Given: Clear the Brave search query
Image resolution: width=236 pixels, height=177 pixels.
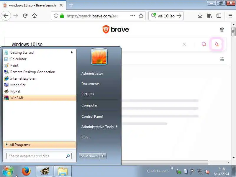Looking at the screenshot, I should [184, 44].
